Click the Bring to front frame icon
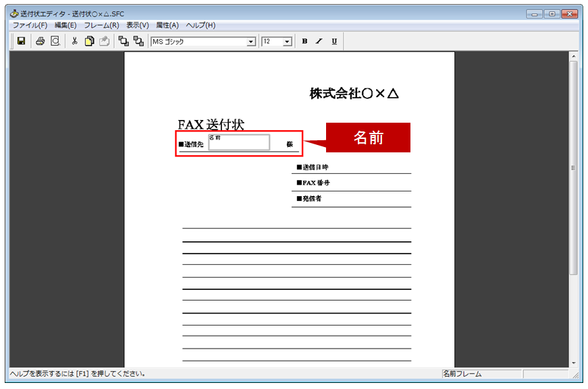The width and height of the screenshot is (588, 389). click(124, 41)
